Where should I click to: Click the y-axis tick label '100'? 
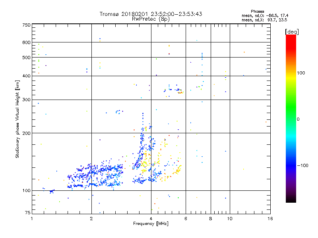pos(26,190)
